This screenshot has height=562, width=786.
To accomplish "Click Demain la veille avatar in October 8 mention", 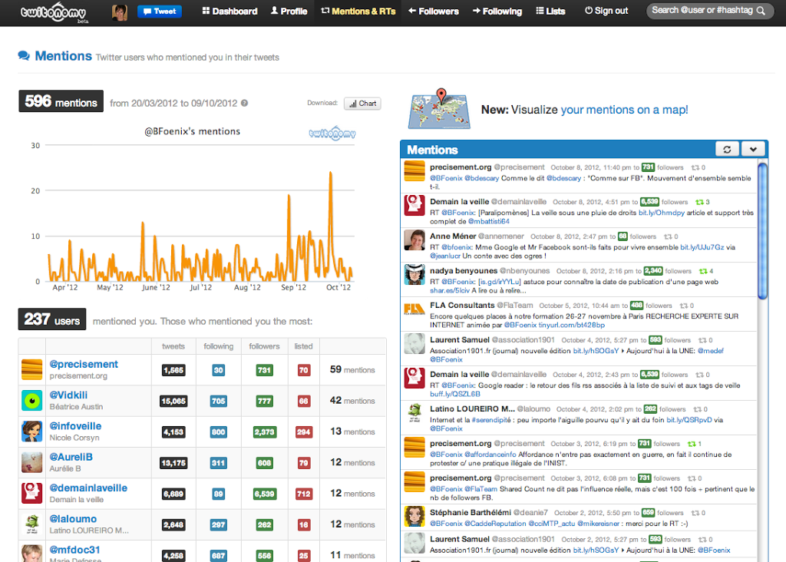I will [414, 206].
